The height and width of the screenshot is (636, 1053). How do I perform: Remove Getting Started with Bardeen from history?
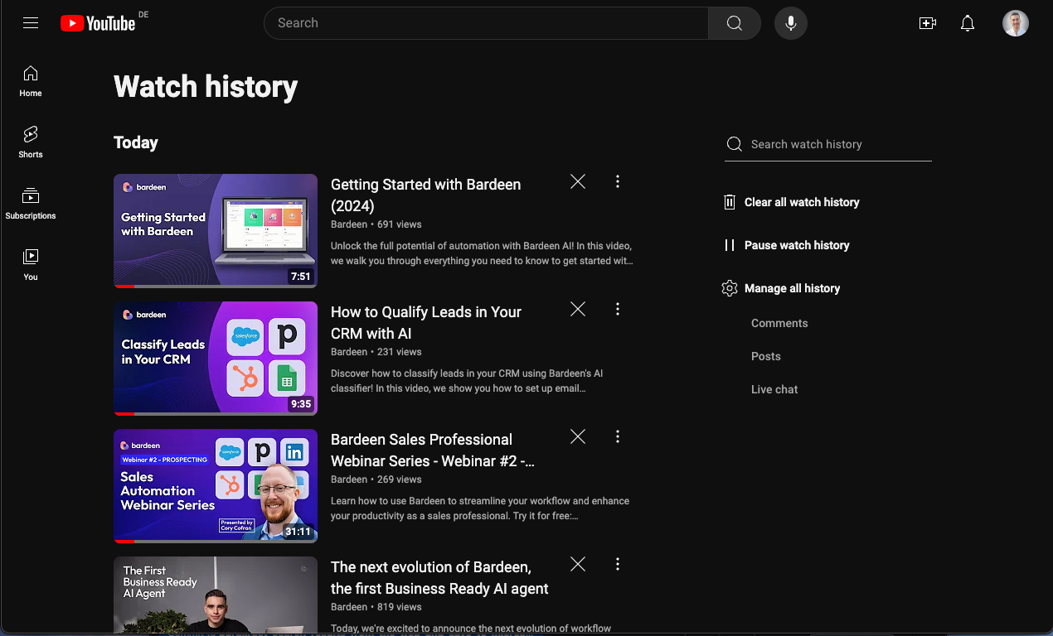[578, 181]
